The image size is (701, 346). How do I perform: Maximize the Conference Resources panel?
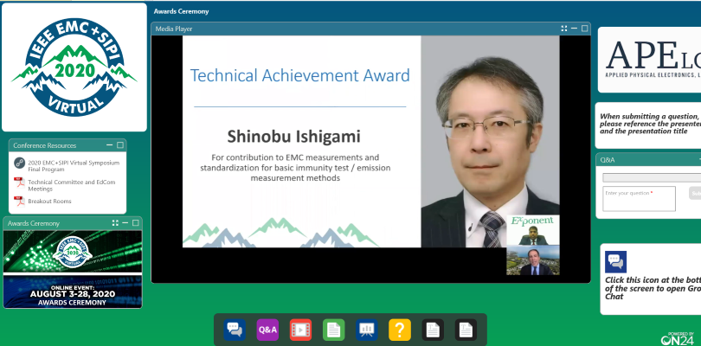click(119, 145)
